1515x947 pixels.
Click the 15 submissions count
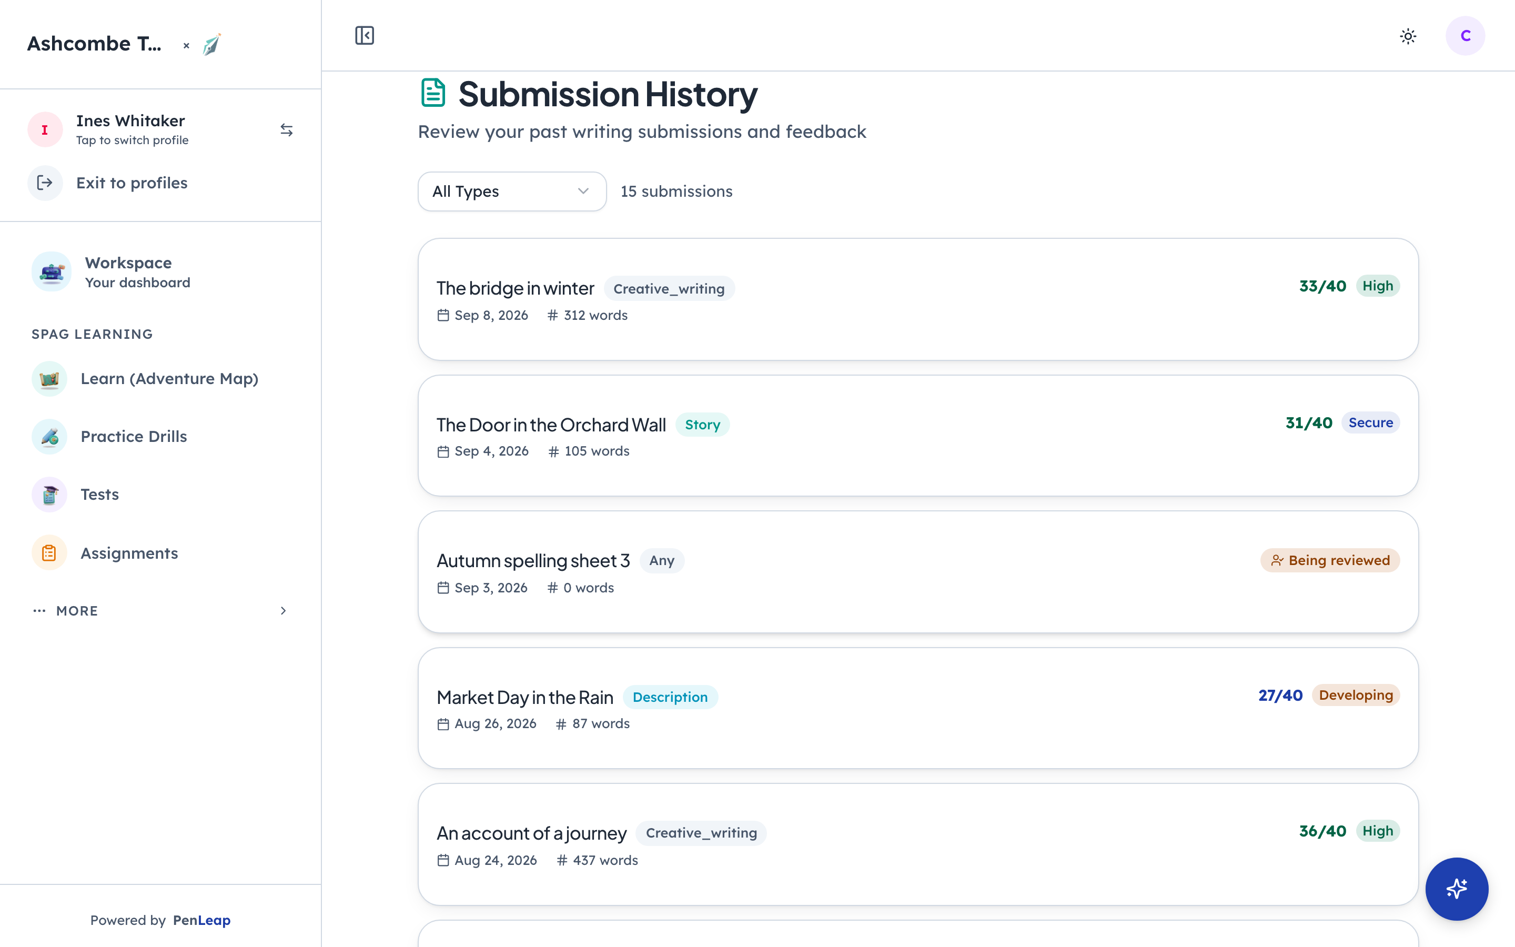click(676, 191)
